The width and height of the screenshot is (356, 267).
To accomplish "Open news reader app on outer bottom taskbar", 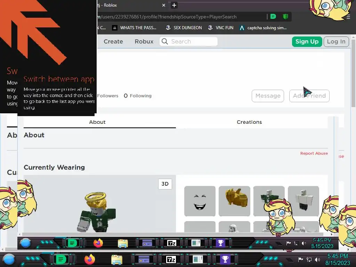I will (198, 259).
